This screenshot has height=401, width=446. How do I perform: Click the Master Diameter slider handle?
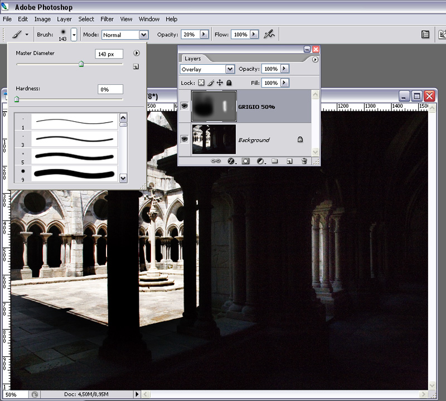(81, 64)
